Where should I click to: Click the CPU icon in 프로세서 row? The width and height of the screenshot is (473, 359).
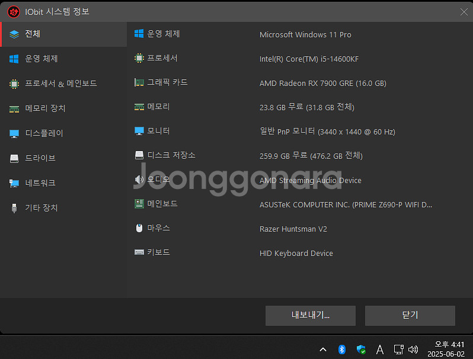click(139, 58)
